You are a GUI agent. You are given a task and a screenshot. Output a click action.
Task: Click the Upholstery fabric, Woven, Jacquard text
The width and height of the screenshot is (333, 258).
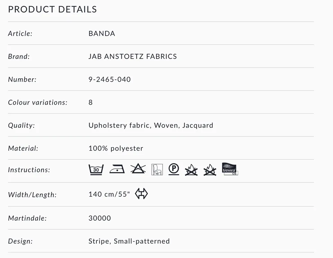[x=151, y=125]
